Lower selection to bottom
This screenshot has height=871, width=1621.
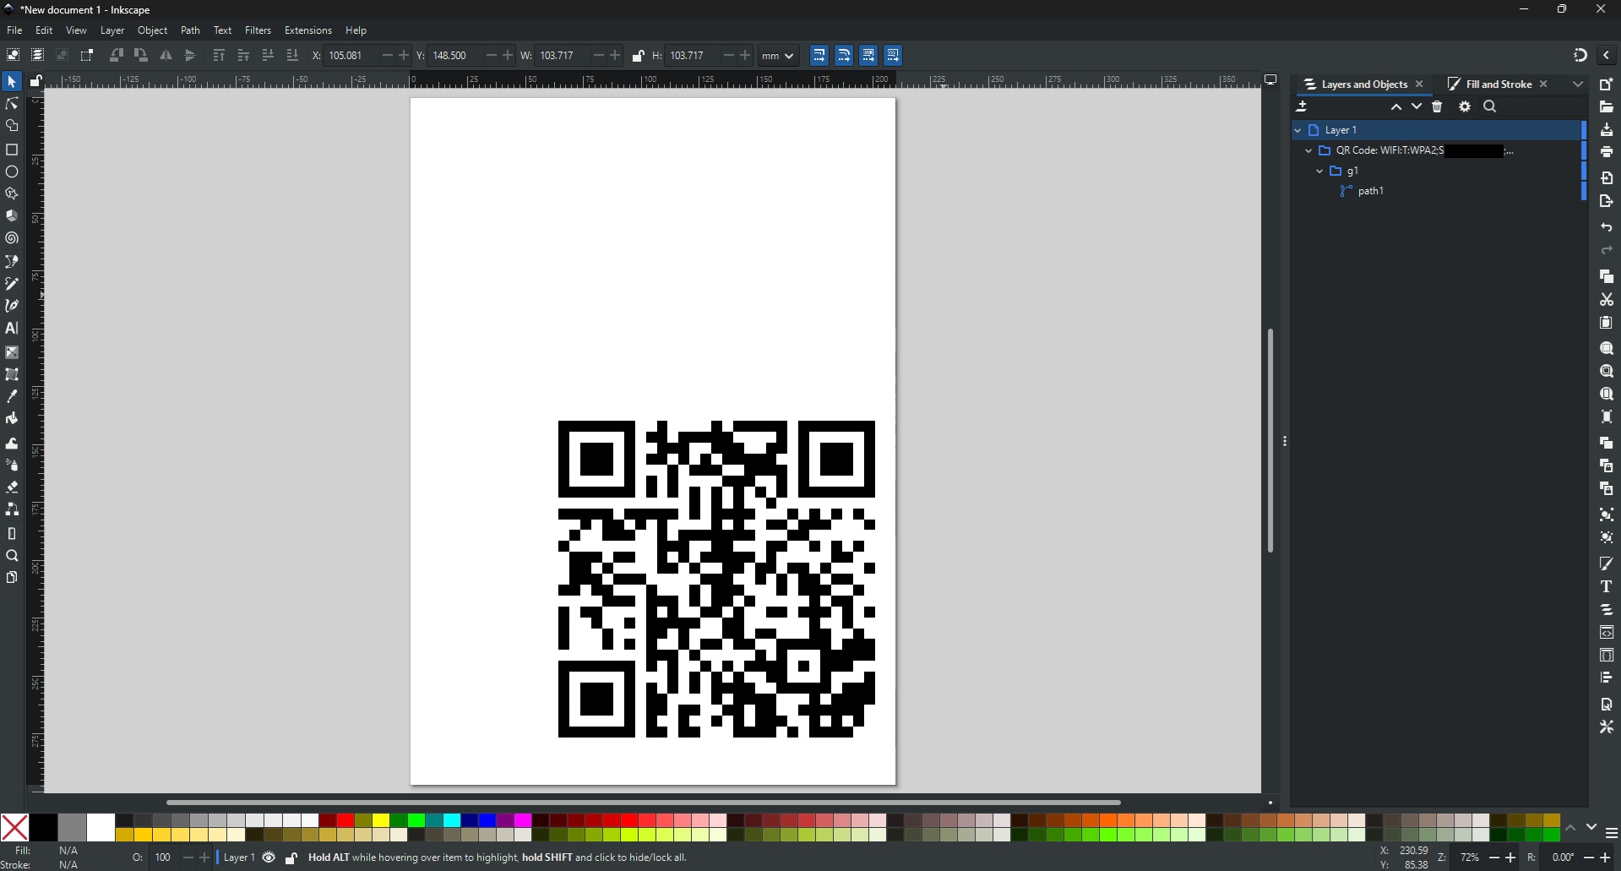pos(292,56)
